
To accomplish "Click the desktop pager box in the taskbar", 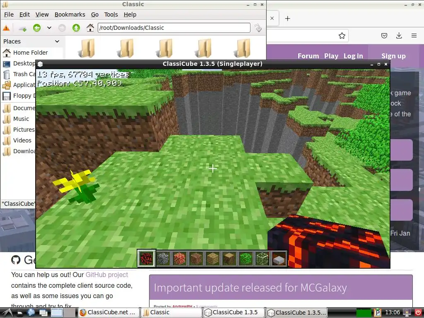I will [x=57, y=313].
